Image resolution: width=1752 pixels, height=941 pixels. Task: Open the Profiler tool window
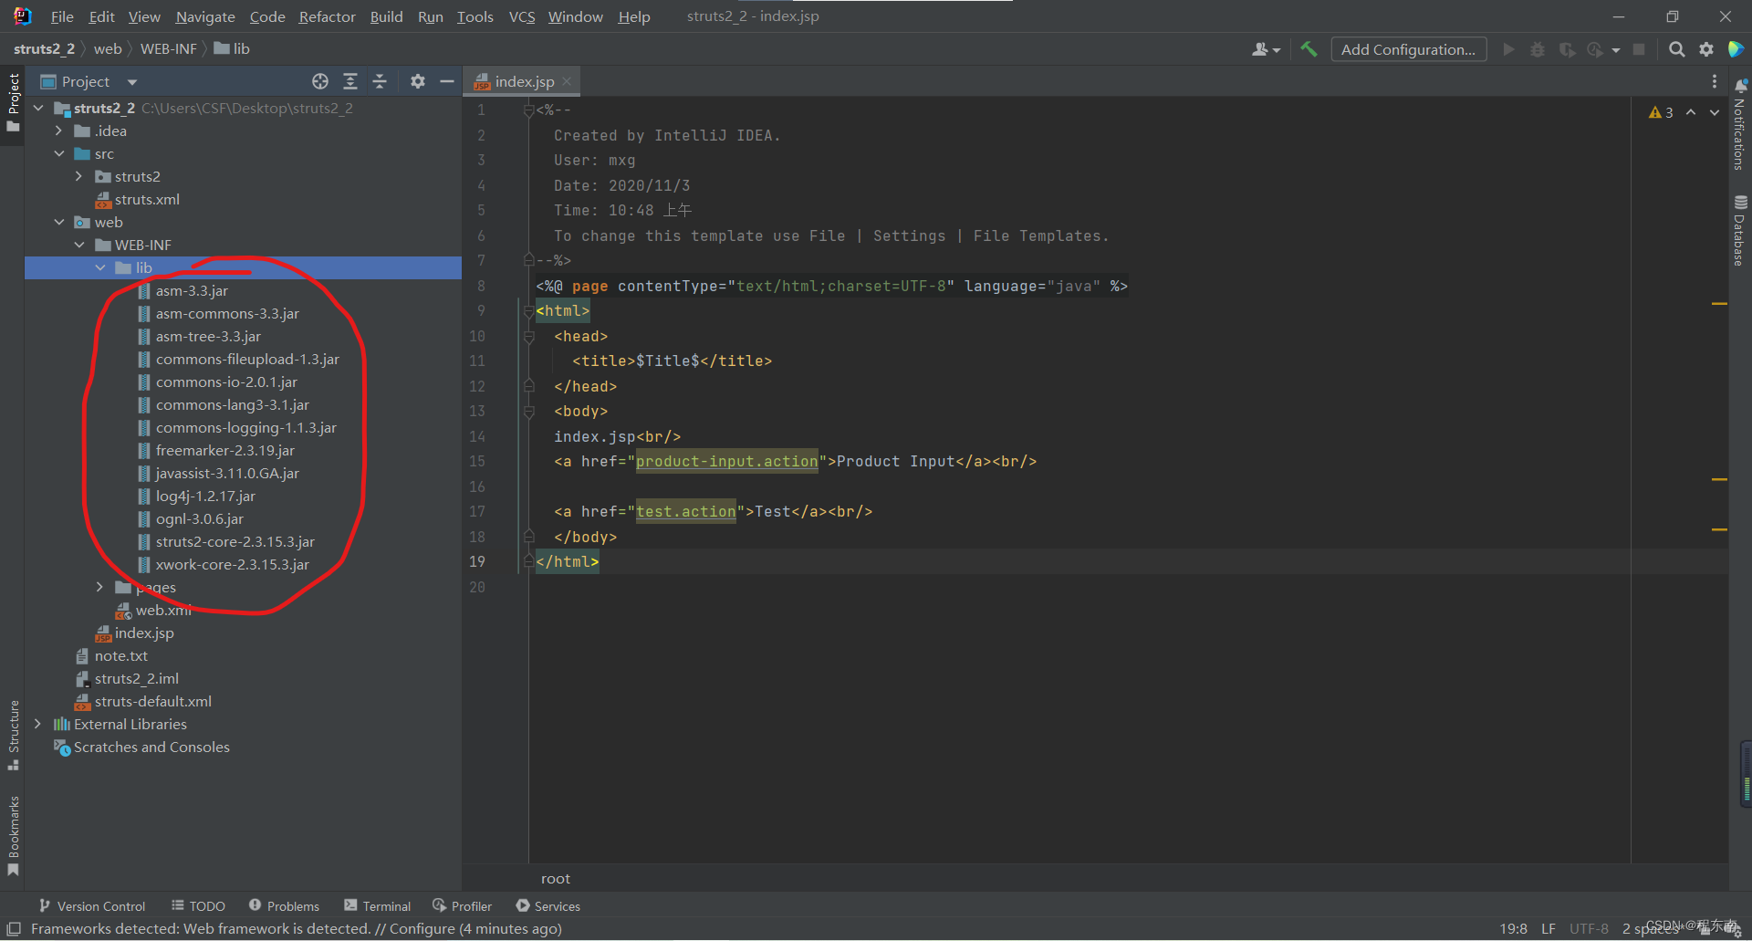(x=463, y=905)
